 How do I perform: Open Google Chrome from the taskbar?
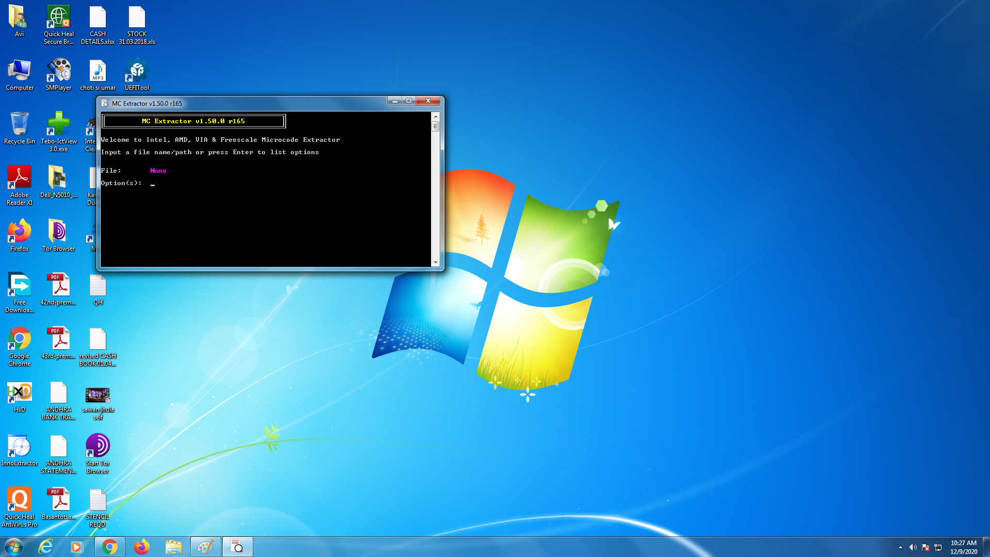click(109, 547)
